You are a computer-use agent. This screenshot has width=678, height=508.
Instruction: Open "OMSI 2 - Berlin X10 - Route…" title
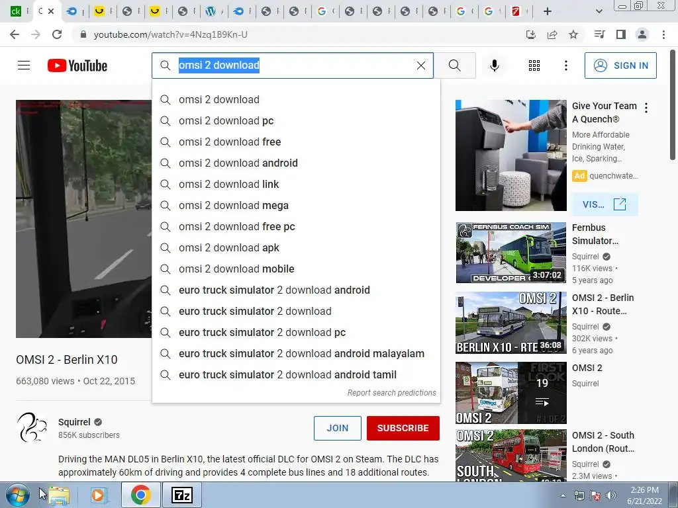603,304
